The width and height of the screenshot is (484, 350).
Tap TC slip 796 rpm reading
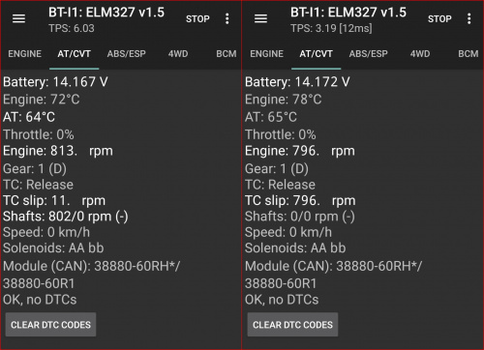tap(300, 201)
